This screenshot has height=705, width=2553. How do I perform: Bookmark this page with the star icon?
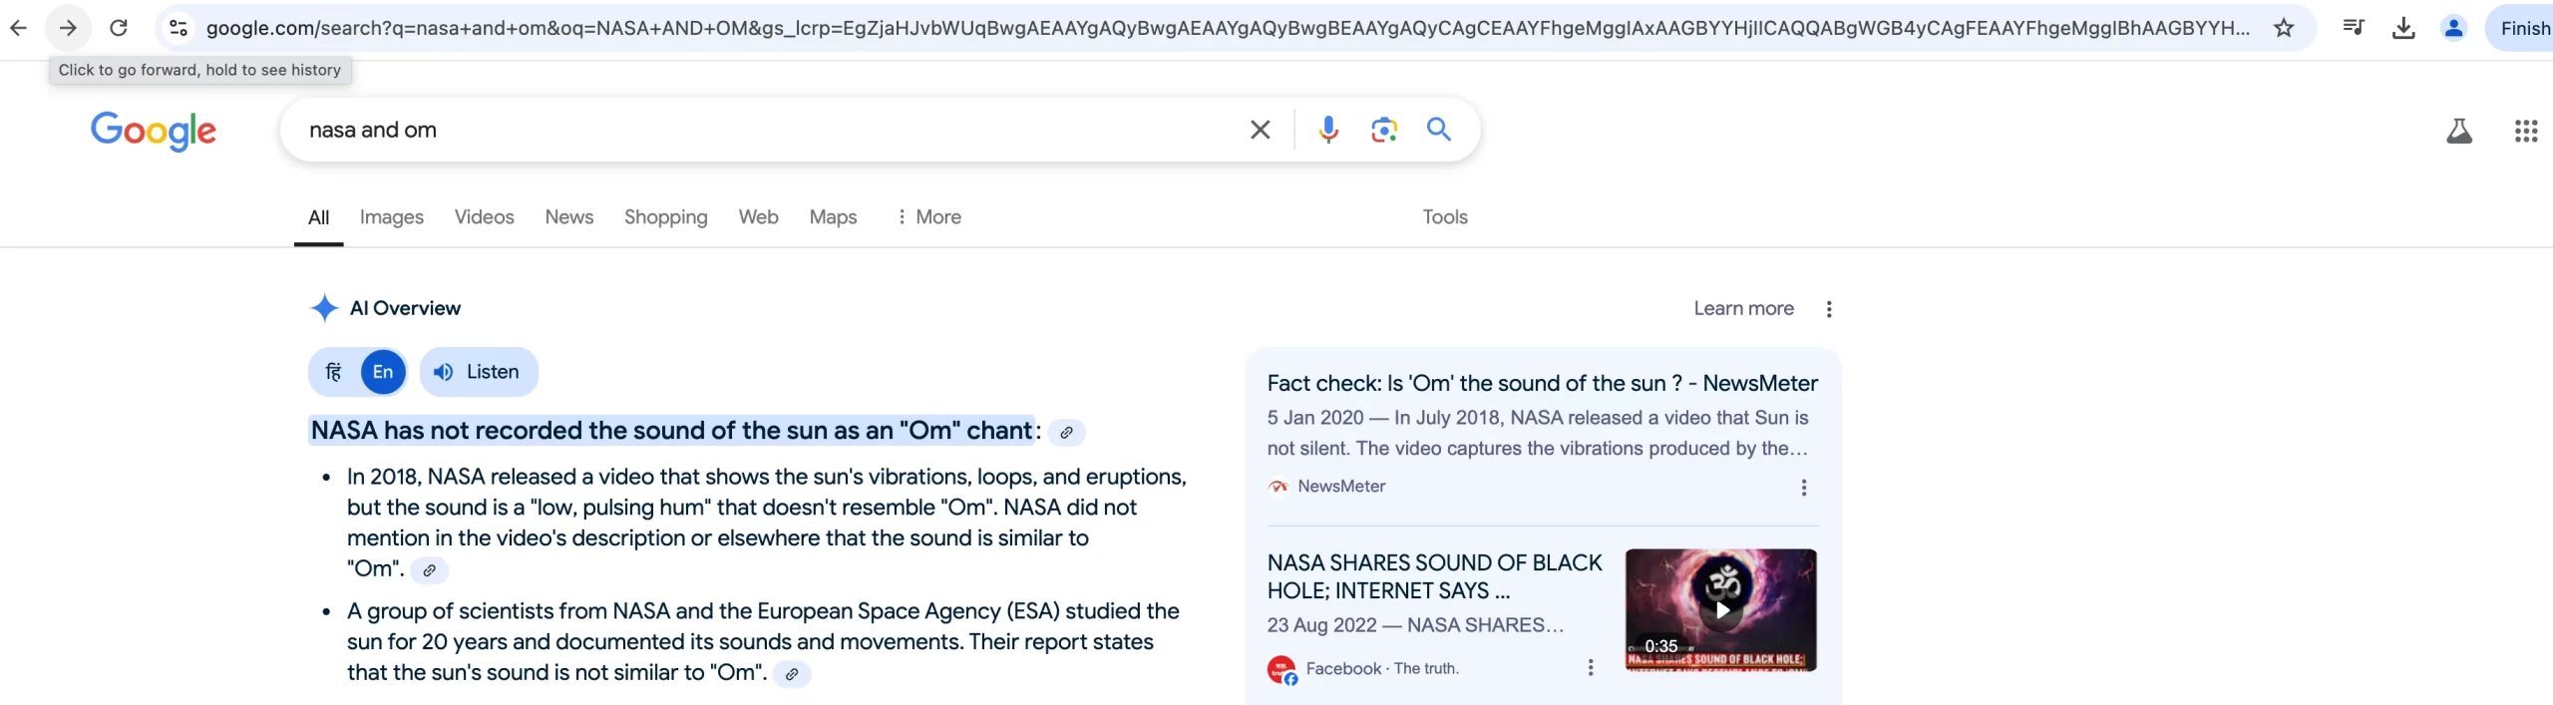pos(2284,28)
